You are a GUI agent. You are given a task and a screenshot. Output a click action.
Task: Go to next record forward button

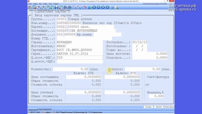pos(103,7)
